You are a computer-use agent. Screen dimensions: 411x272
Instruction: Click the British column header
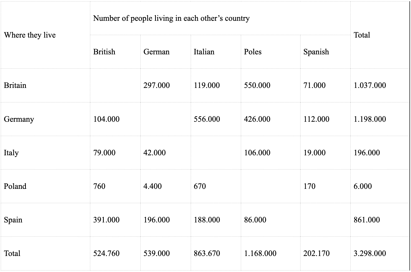click(x=115, y=52)
